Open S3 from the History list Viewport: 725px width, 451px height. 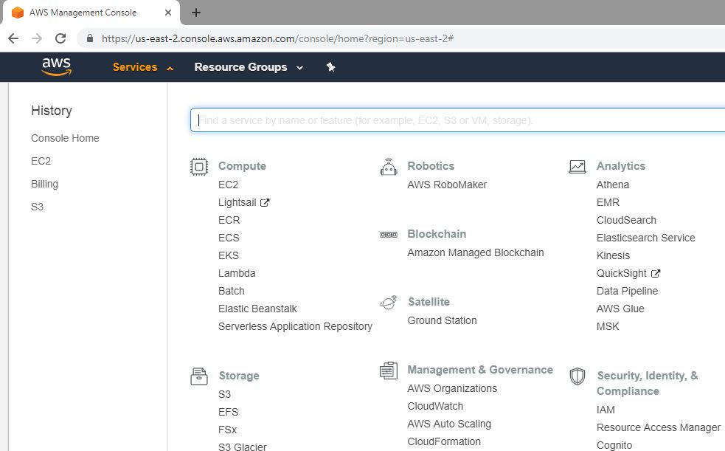click(x=37, y=207)
